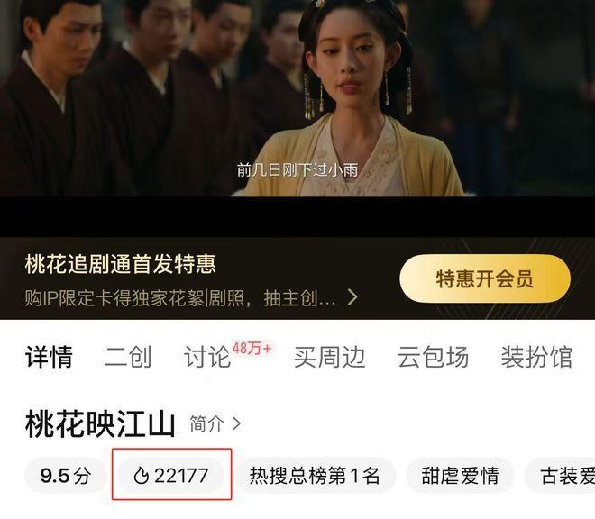595x519 pixels.
Task: Tap the partially visible 古装爱 tag
Action: tap(561, 476)
